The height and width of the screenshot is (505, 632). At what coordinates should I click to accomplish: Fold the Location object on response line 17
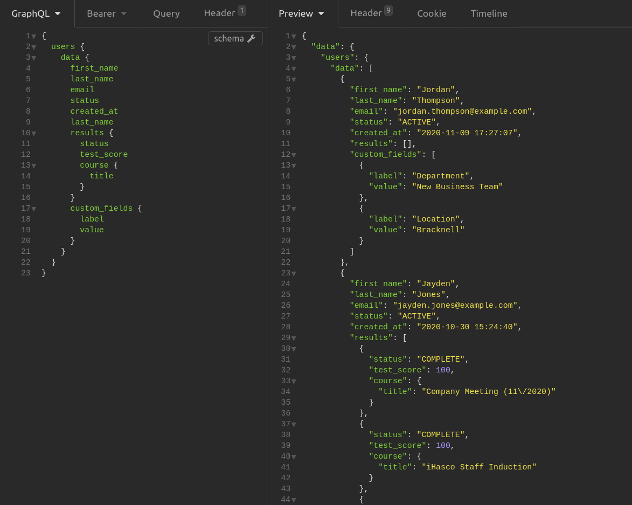294,209
